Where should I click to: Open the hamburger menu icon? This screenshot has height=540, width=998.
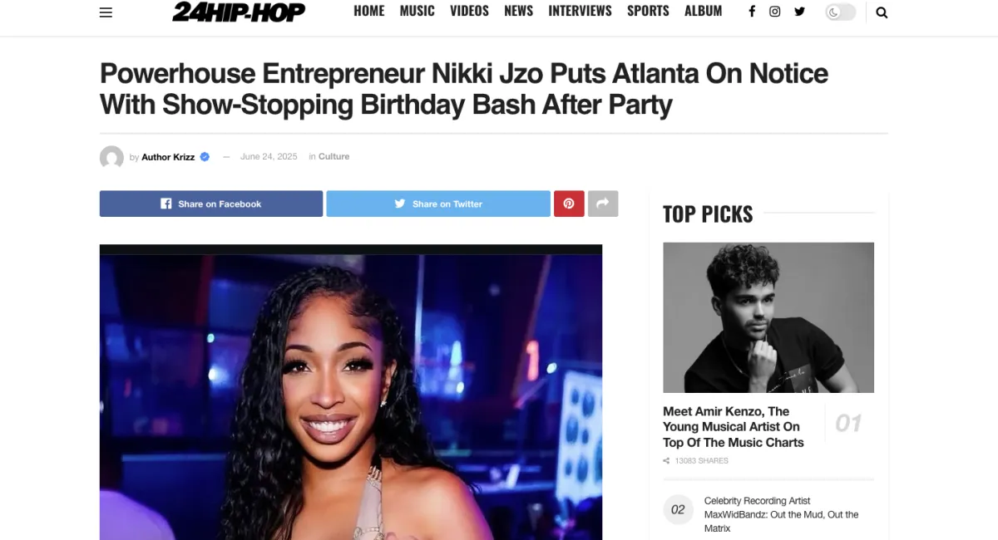point(106,12)
